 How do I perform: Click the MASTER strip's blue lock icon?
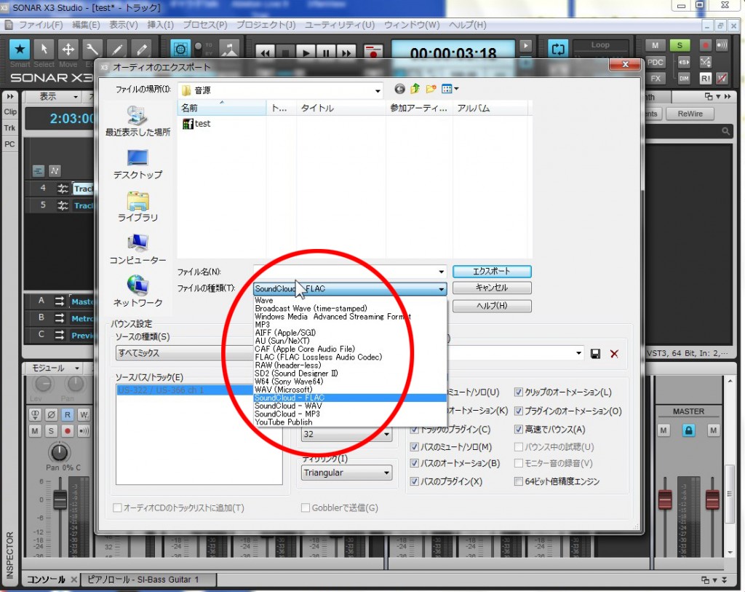pyautogui.click(x=688, y=430)
